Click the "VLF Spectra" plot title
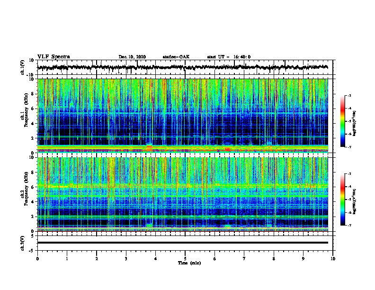This screenshot has height=290, width=375. 54,57
